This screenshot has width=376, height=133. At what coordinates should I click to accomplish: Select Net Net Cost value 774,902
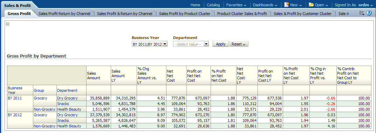[177, 115]
